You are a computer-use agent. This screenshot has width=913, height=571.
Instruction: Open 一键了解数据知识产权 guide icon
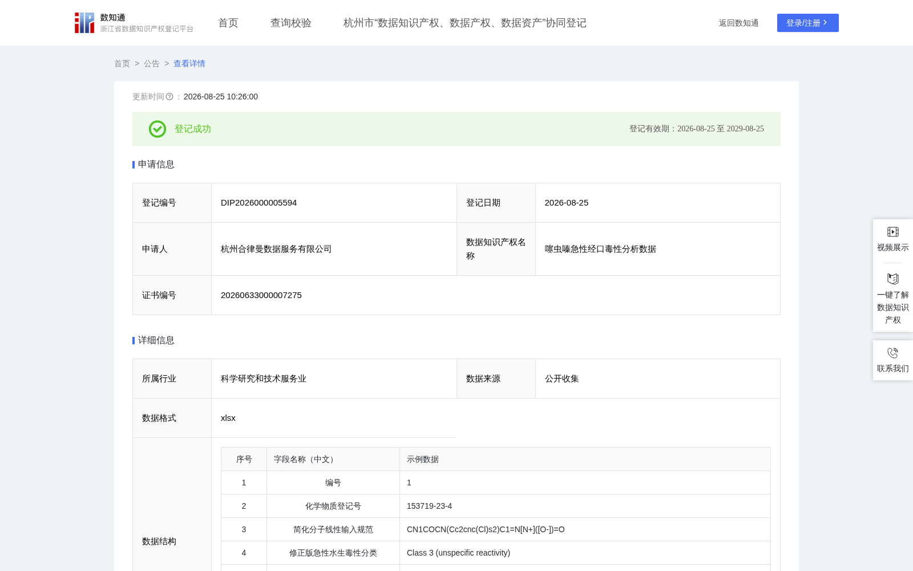893,279
